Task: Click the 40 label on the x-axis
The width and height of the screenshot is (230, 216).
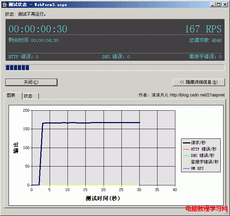Action: (175, 190)
